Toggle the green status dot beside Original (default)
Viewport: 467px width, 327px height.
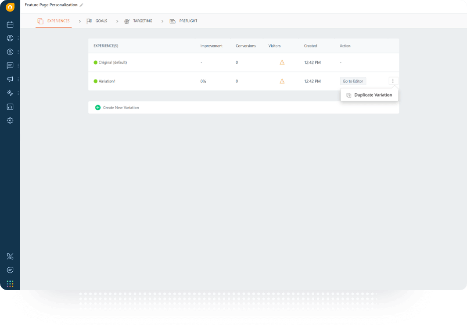tap(96, 62)
